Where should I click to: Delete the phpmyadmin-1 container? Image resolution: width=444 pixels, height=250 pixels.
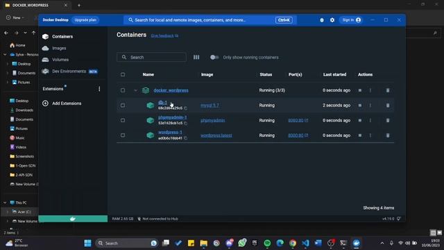pos(388,120)
